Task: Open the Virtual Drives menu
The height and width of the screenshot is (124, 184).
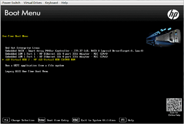Action: pyautogui.click(x=33, y=3)
